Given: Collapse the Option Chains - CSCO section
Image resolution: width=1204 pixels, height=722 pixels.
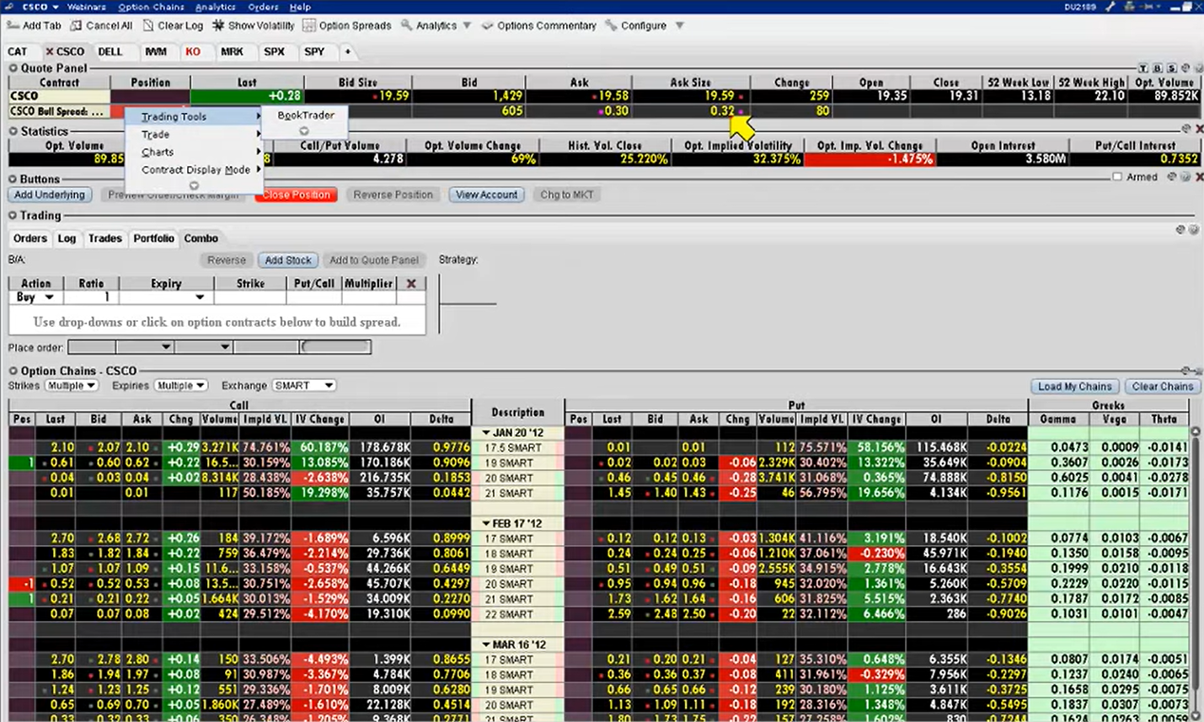Looking at the screenshot, I should pos(13,371).
